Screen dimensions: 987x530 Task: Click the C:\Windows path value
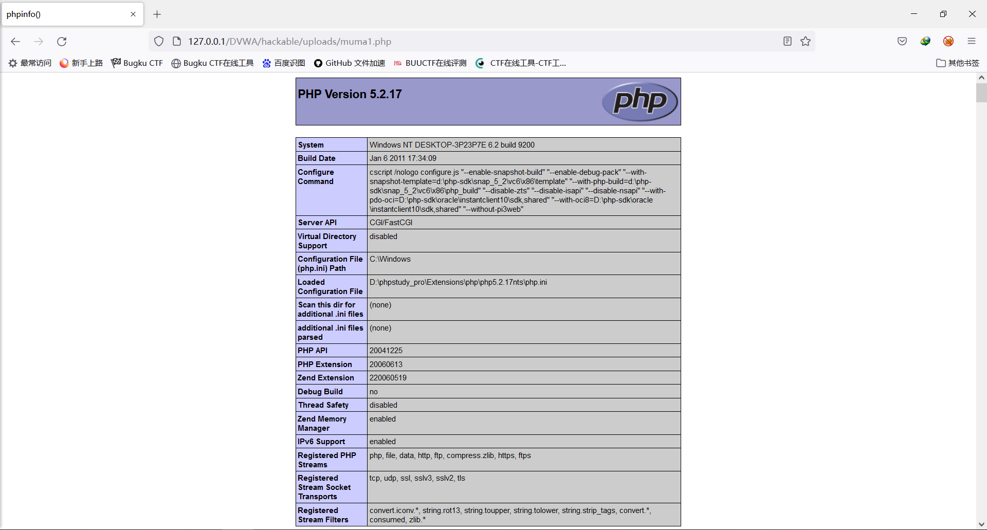pos(390,259)
